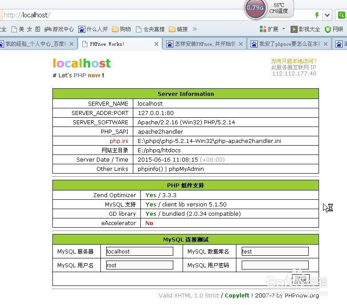Close the 我安了phpnow tab

[326, 44]
